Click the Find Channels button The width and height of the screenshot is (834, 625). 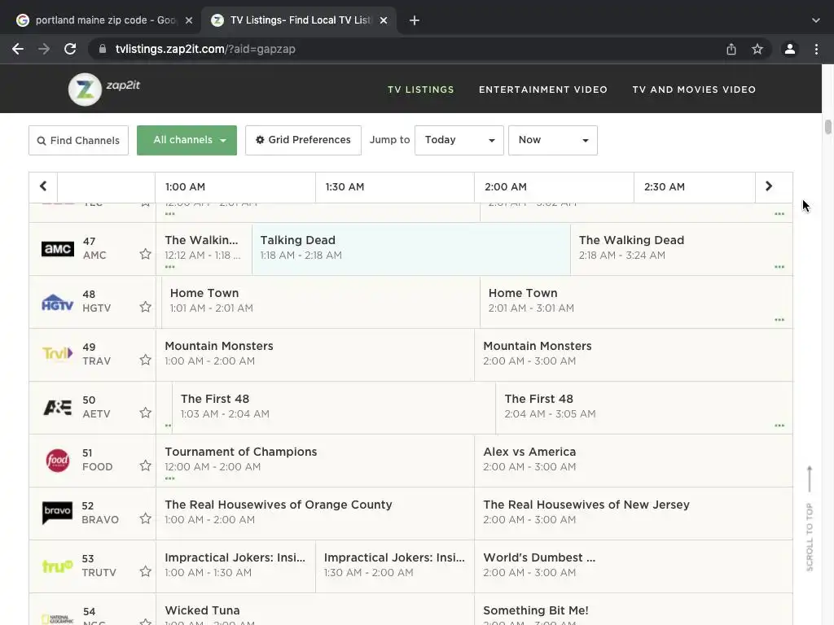tap(79, 140)
